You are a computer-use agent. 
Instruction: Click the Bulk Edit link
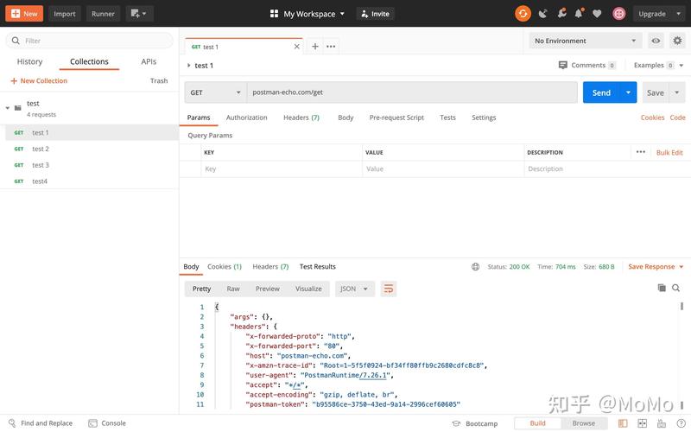[x=669, y=153]
